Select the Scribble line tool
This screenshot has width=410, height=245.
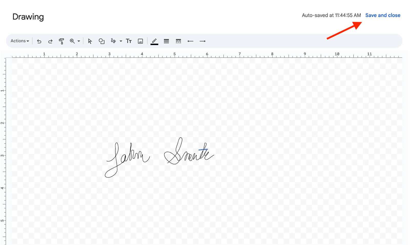click(113, 41)
